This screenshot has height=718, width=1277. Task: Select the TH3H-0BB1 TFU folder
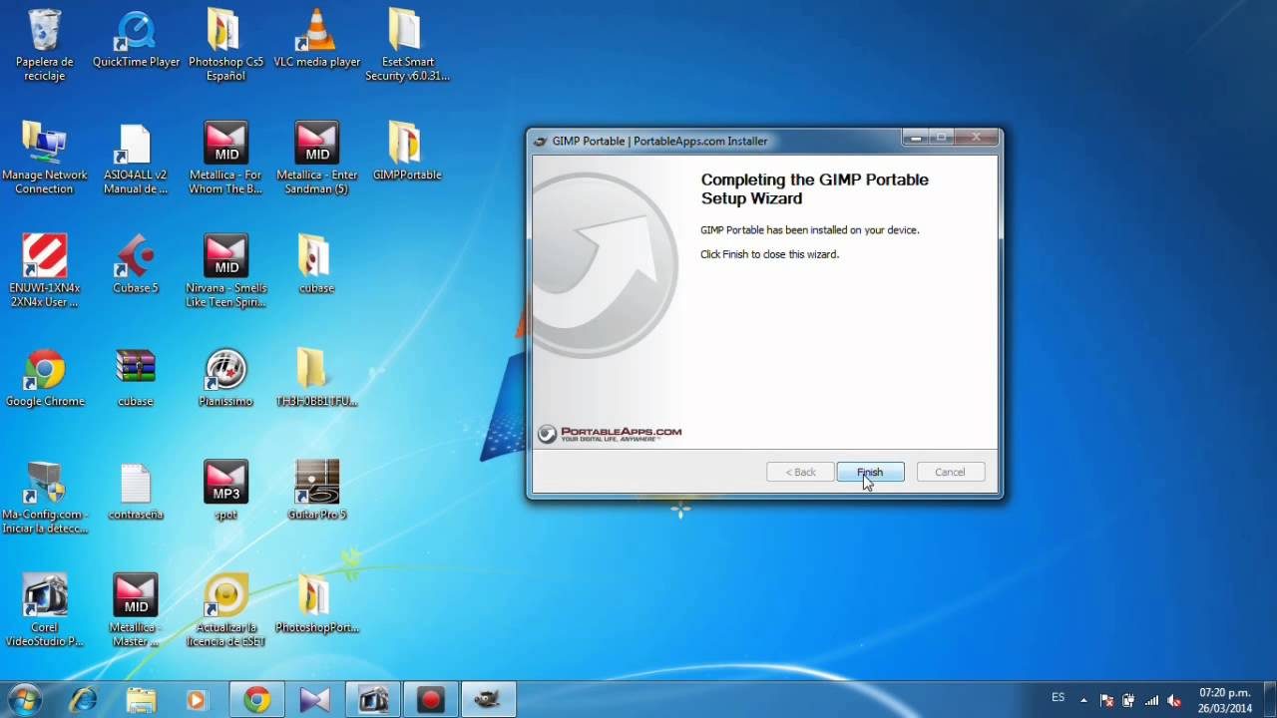[317, 379]
